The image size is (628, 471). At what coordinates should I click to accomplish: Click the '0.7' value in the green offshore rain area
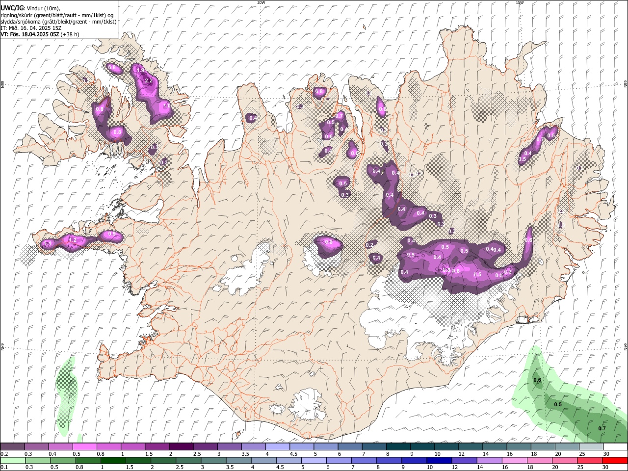[x=602, y=428]
